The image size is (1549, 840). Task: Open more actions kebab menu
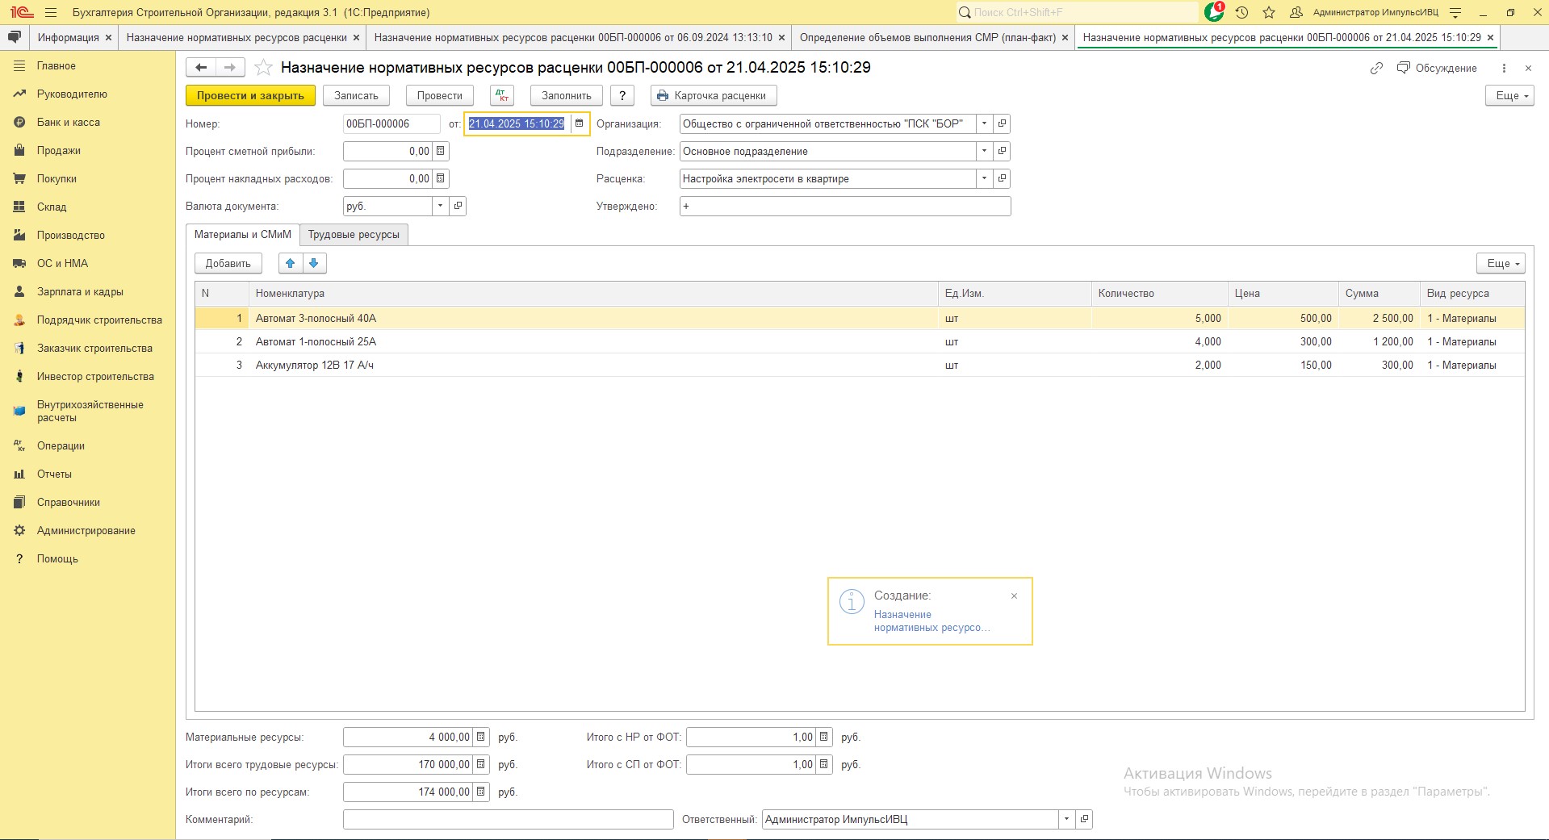pyautogui.click(x=1504, y=68)
